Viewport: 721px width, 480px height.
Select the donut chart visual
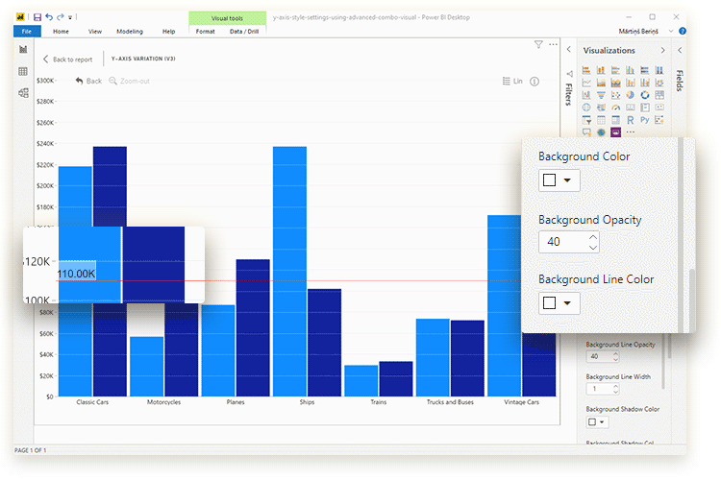click(x=645, y=95)
